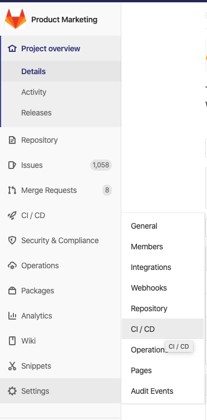Open the Issues list
207x420 pixels.
(x=32, y=165)
